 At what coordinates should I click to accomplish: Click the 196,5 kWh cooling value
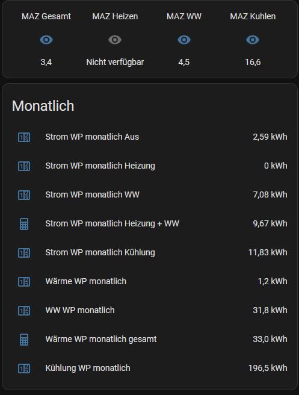(x=268, y=368)
